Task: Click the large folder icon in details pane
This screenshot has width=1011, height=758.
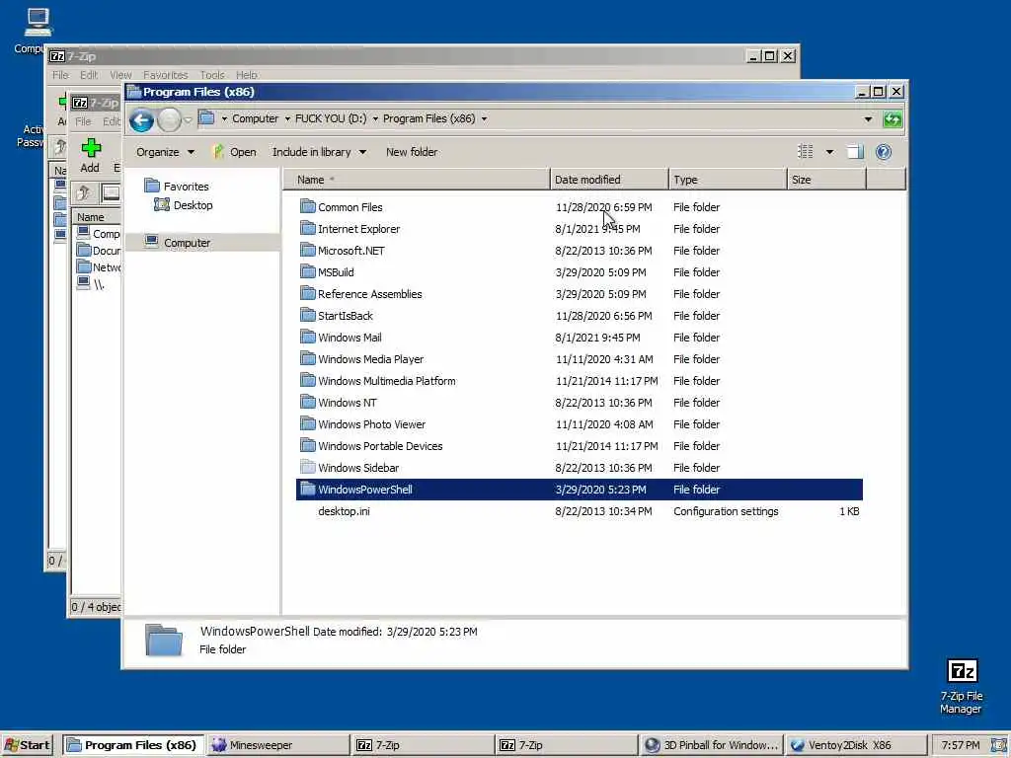Action: tap(163, 640)
